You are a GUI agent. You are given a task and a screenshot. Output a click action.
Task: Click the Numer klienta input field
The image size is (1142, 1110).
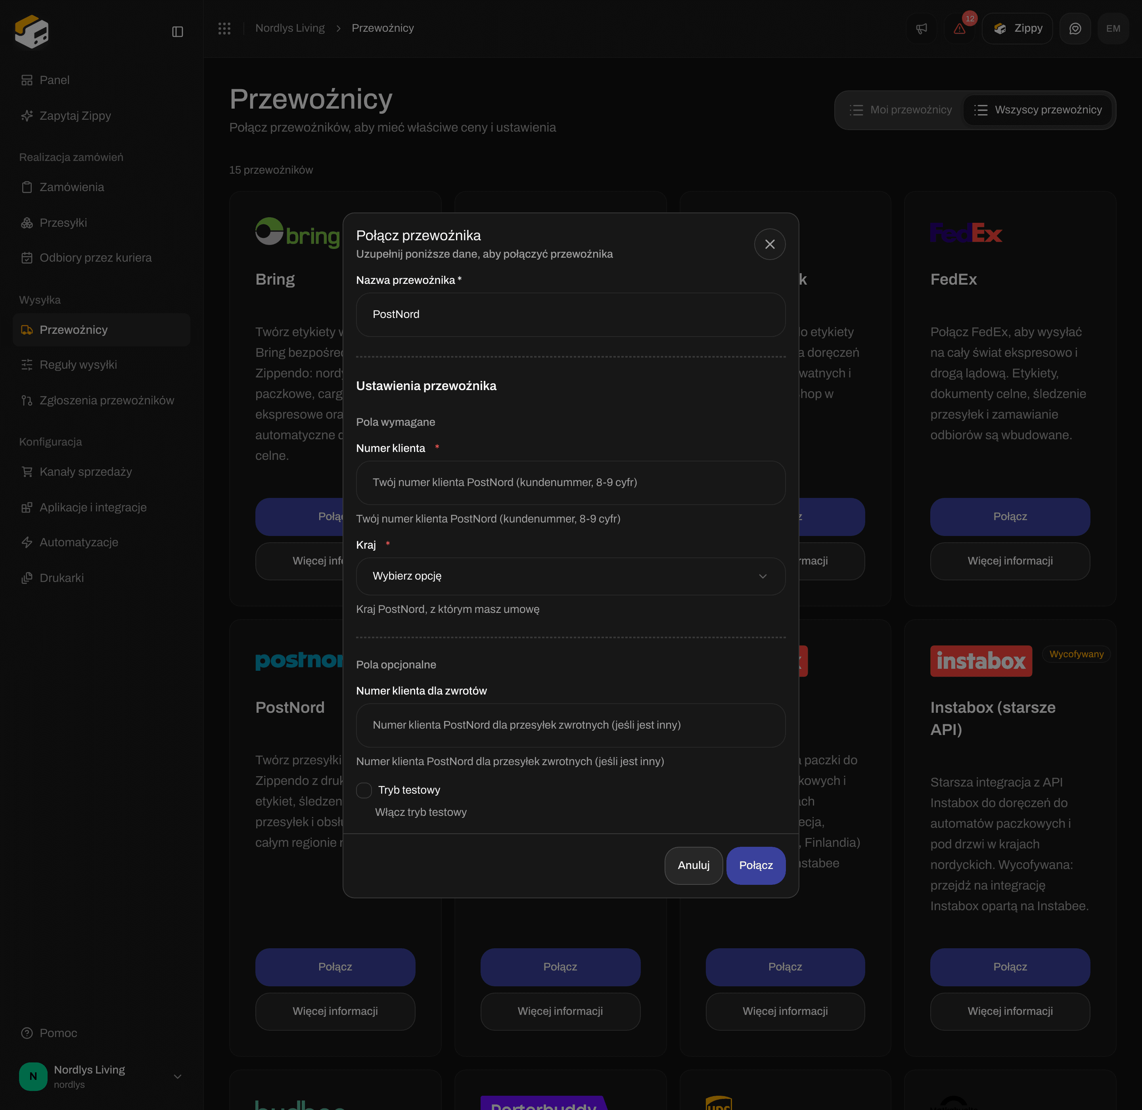tap(571, 483)
